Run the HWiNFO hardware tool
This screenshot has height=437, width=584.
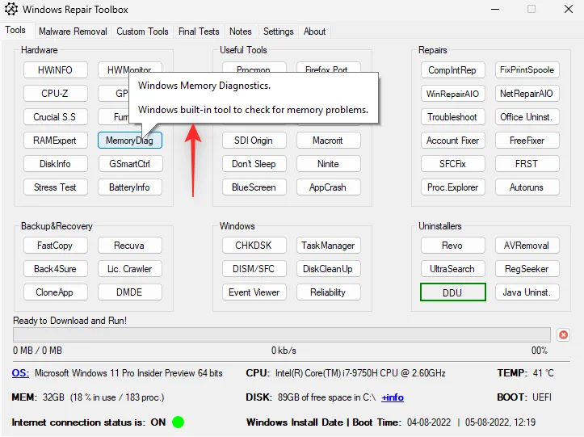55,70
